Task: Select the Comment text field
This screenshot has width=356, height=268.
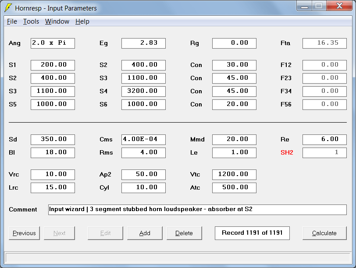Action: 197,209
